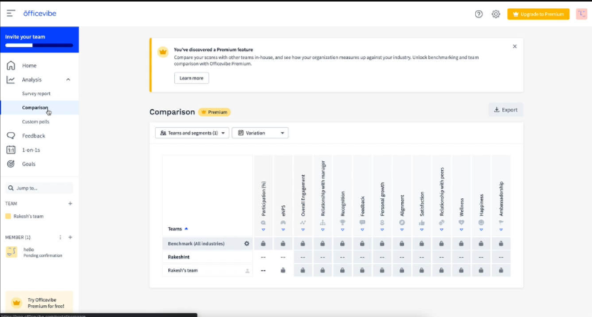Viewport: 592px width, 317px height.
Task: Click the 1-on-1s calendar icon
Action: [x=11, y=150]
